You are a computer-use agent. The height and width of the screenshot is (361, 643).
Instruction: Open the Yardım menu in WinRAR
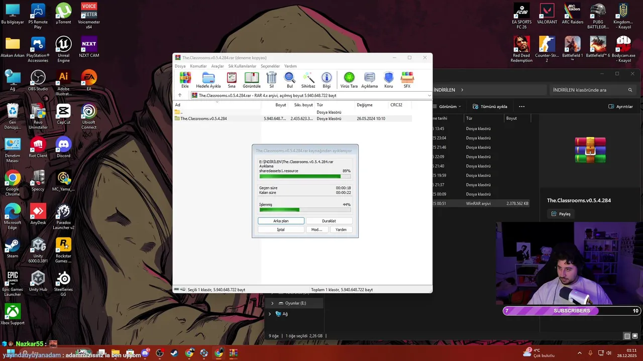(x=290, y=66)
